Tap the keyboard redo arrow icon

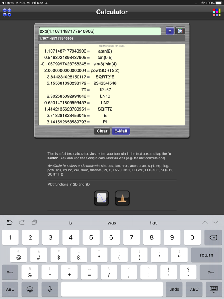(22, 222)
